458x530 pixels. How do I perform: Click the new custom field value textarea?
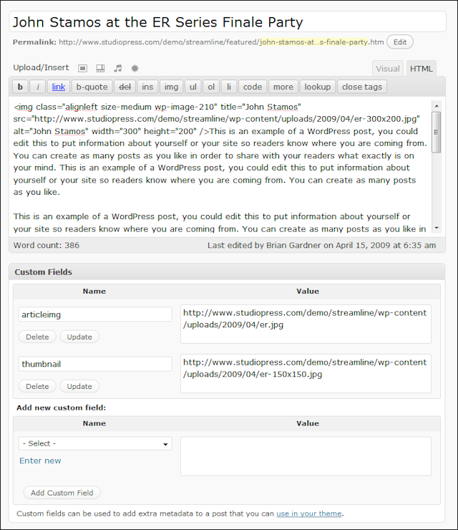306,456
